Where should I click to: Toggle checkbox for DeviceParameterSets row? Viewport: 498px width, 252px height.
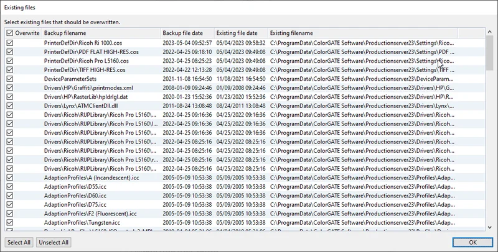click(9, 79)
